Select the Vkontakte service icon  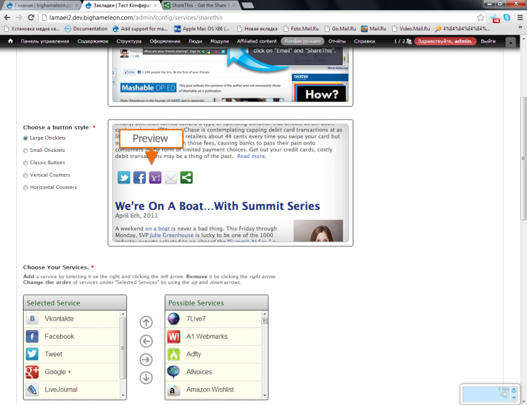32,319
